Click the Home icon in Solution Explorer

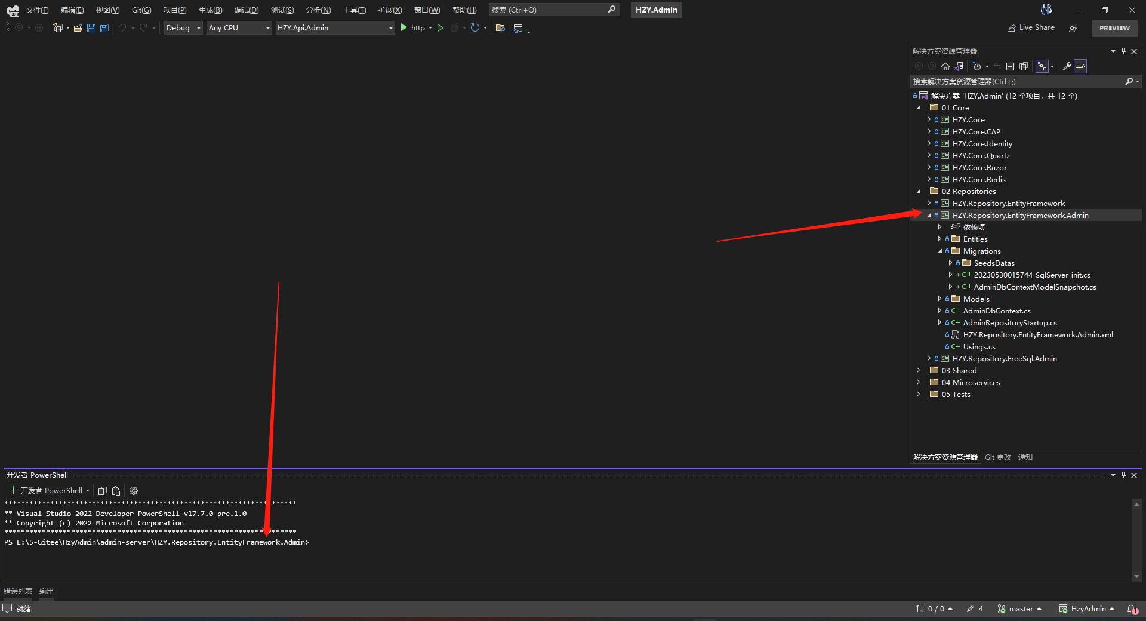pos(945,66)
